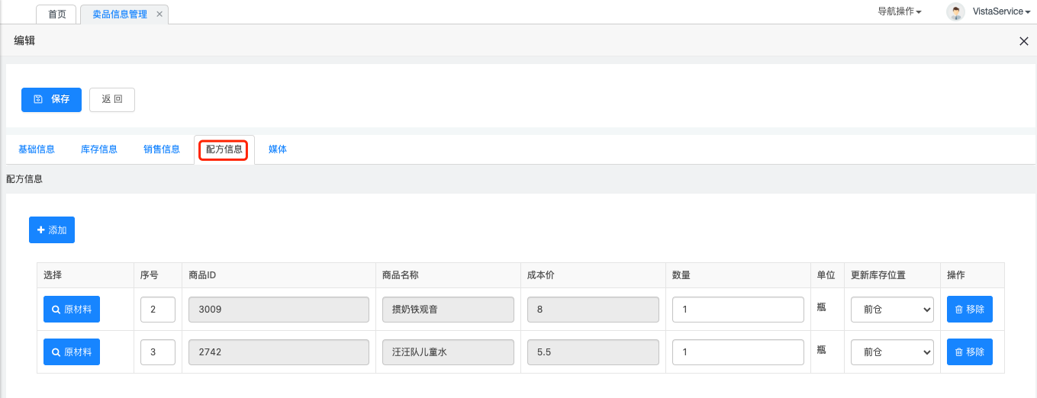Click the save icon in 保存 button
Screen dimensions: 1037x398
[x=38, y=99]
